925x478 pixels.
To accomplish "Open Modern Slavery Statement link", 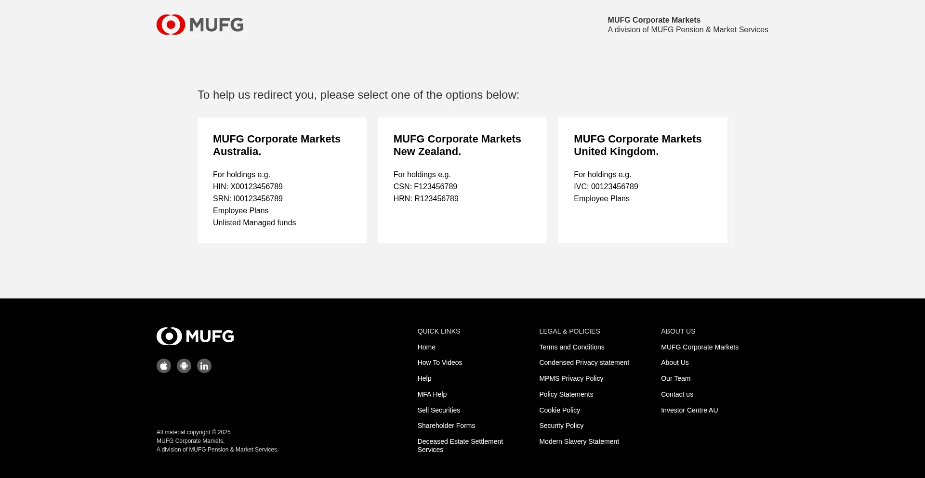I will click(579, 441).
